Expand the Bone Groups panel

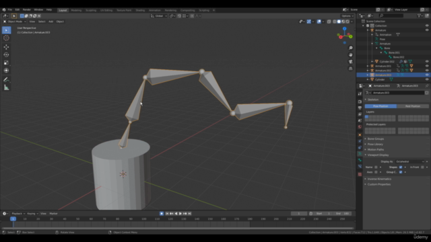coord(376,139)
